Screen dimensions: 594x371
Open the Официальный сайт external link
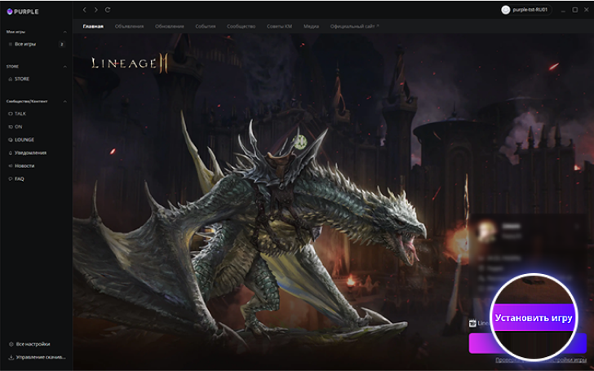click(354, 26)
